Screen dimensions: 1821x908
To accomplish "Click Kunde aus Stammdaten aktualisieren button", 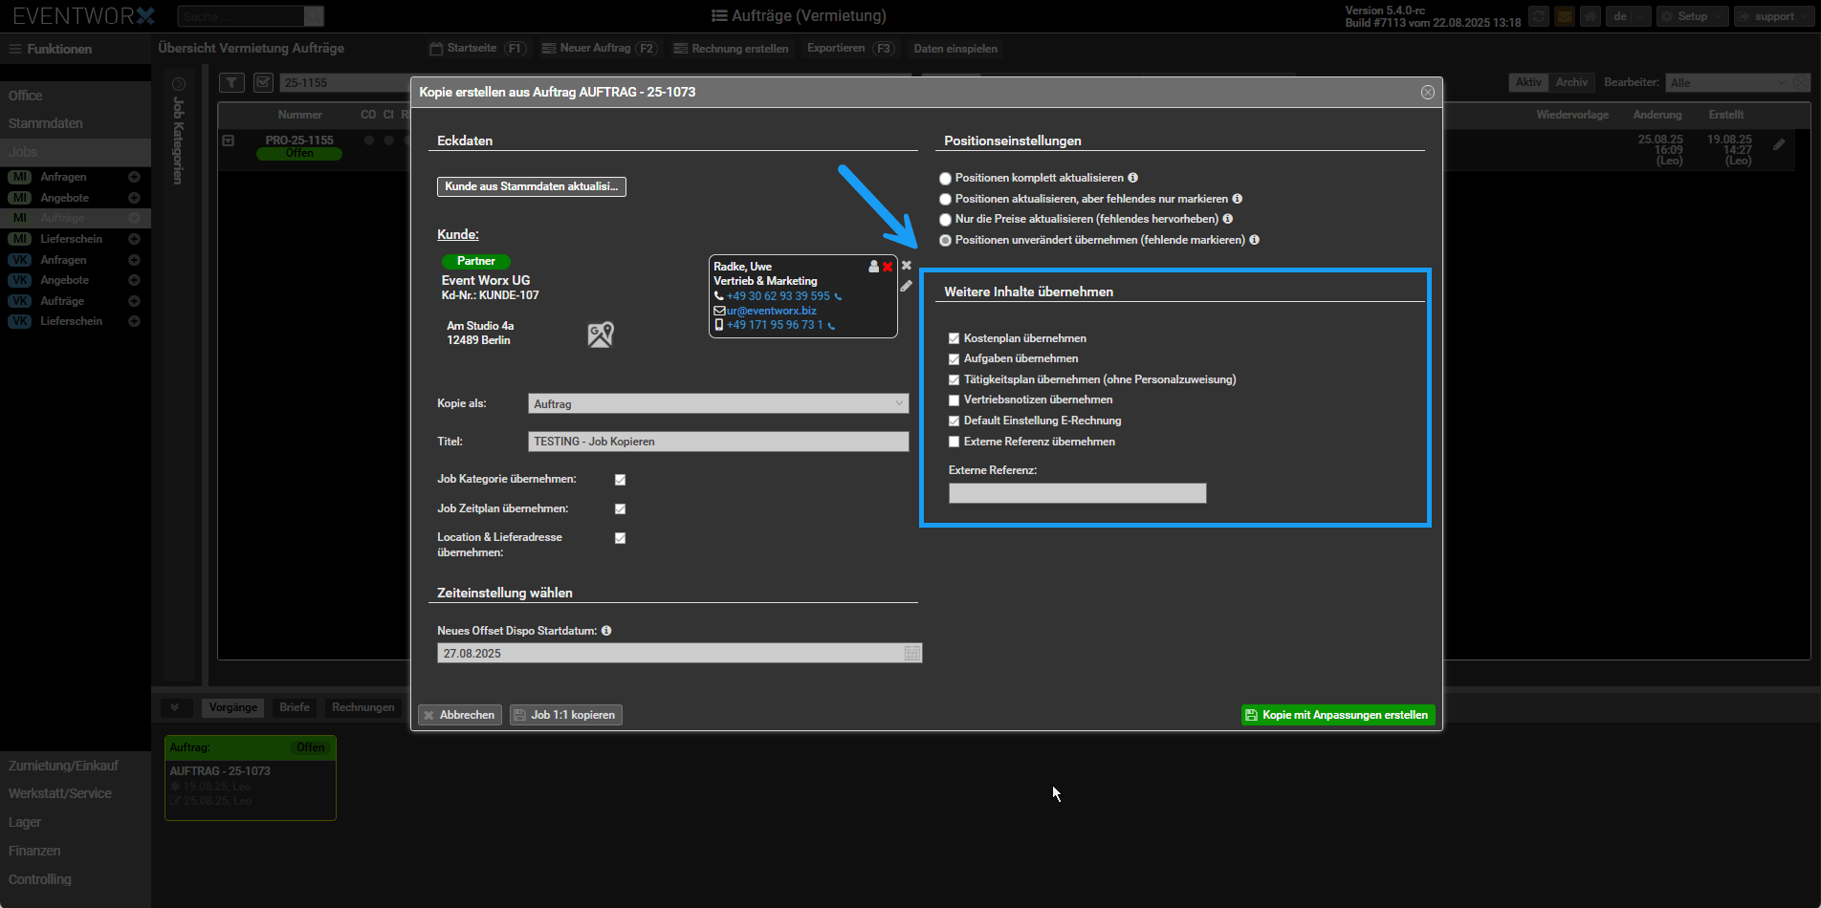I will coord(532,186).
